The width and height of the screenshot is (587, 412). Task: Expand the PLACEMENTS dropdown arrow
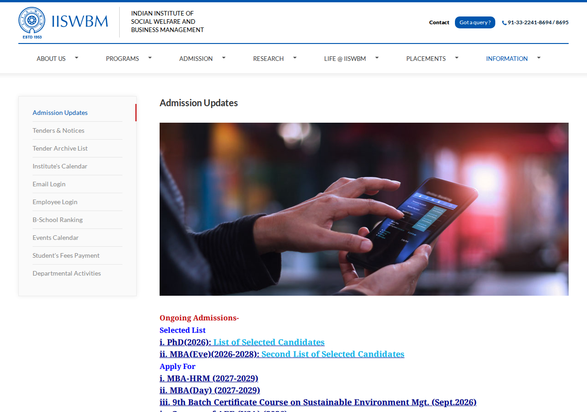457,58
